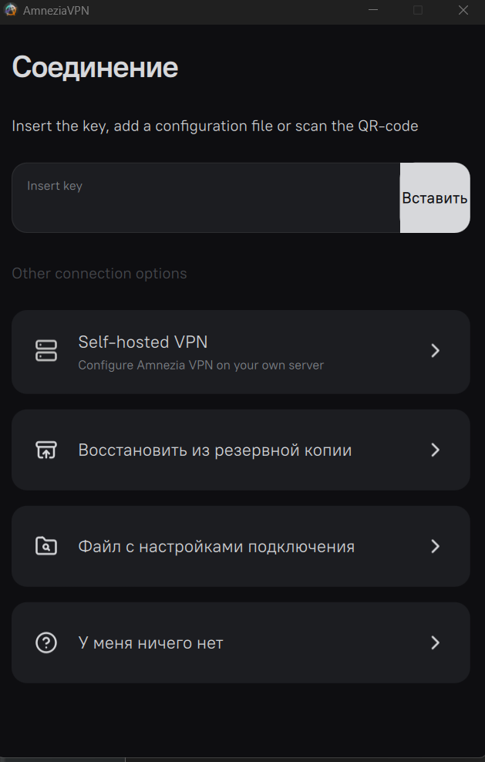Viewport: 485px width, 762px height.
Task: Click the folder search icon for connection settings file
Action: (x=46, y=546)
